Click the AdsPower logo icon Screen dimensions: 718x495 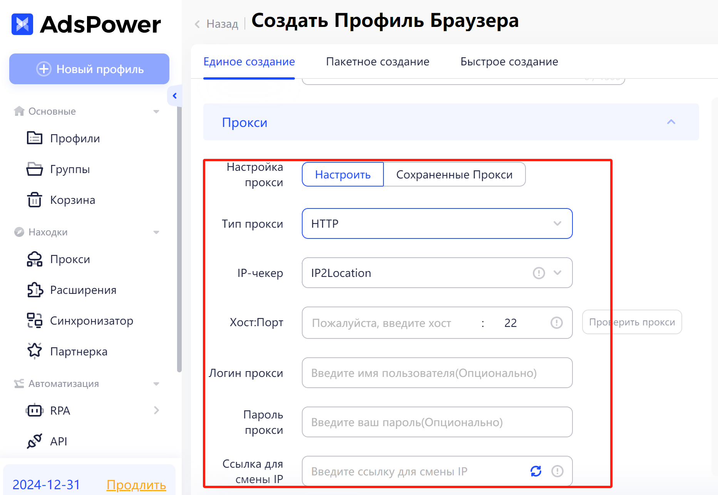point(22,24)
